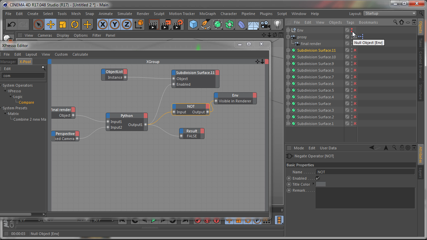Click the Remark text area
This screenshot has width=427, height=240.
[365, 198]
